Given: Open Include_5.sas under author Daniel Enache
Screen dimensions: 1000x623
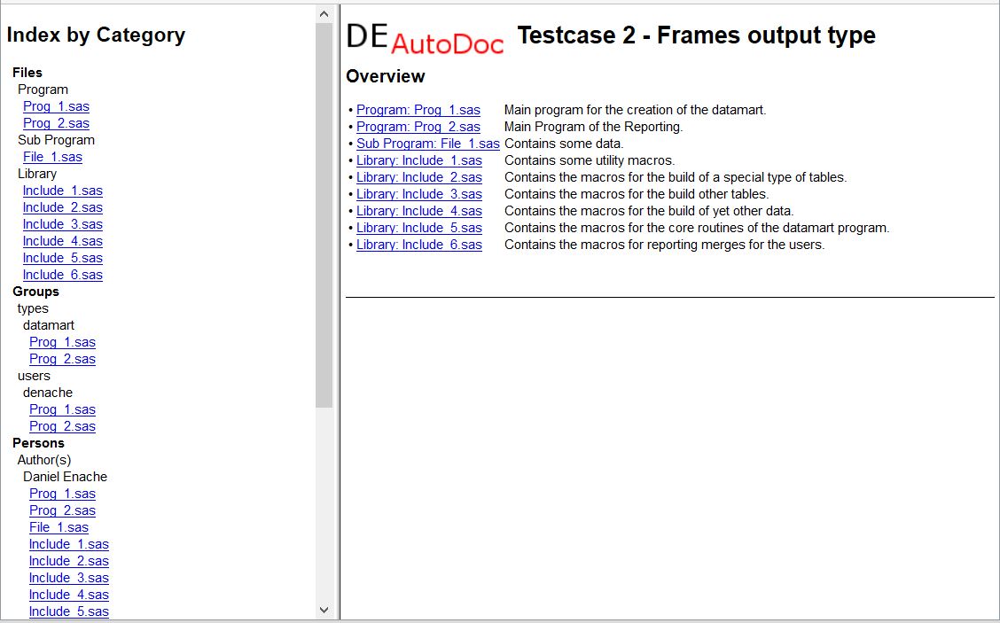Looking at the screenshot, I should pos(68,611).
